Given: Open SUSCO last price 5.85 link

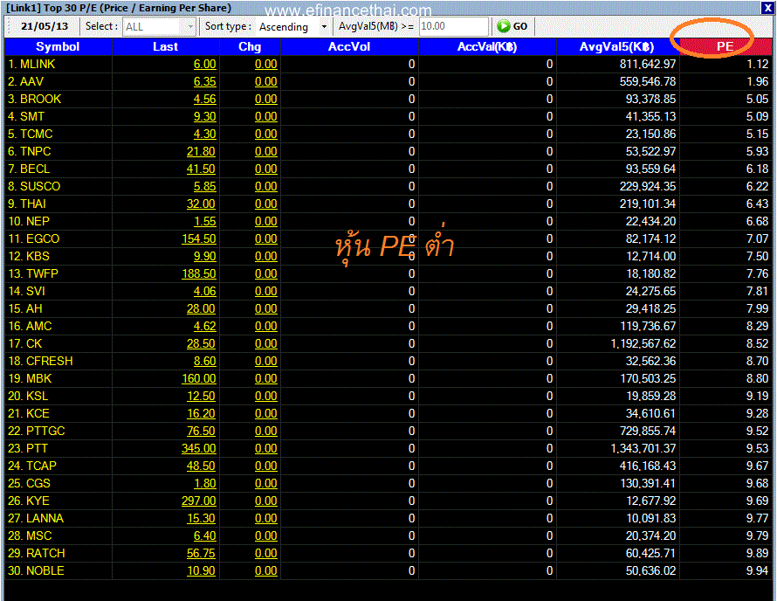Looking at the screenshot, I should [x=204, y=186].
